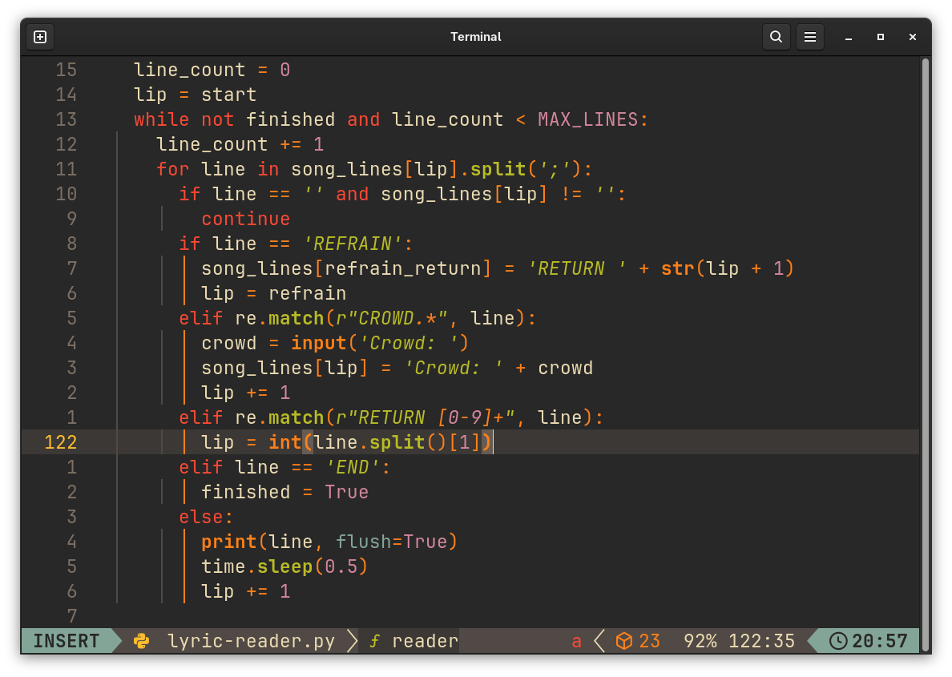
Task: Select lyric-reader.py filename in status line
Action: 251,641
